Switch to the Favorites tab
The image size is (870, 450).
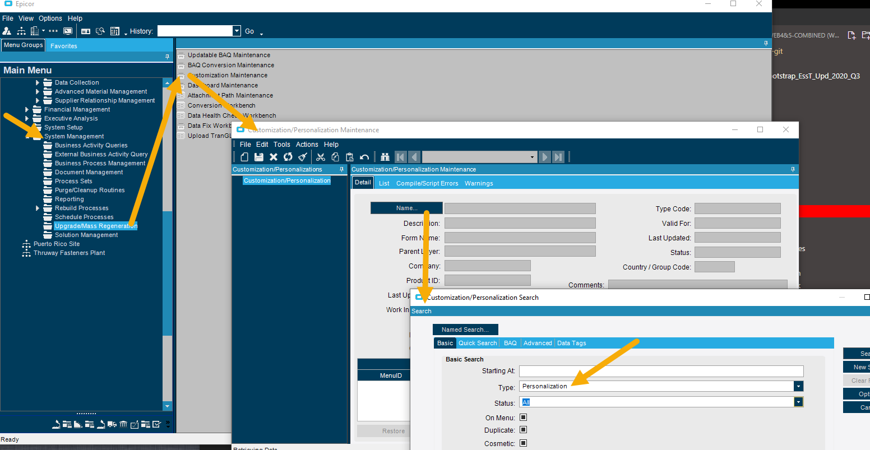64,46
